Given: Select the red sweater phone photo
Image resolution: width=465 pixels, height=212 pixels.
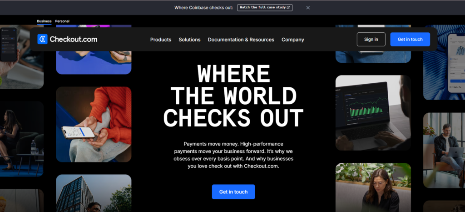Looking at the screenshot, I should 94,124.
